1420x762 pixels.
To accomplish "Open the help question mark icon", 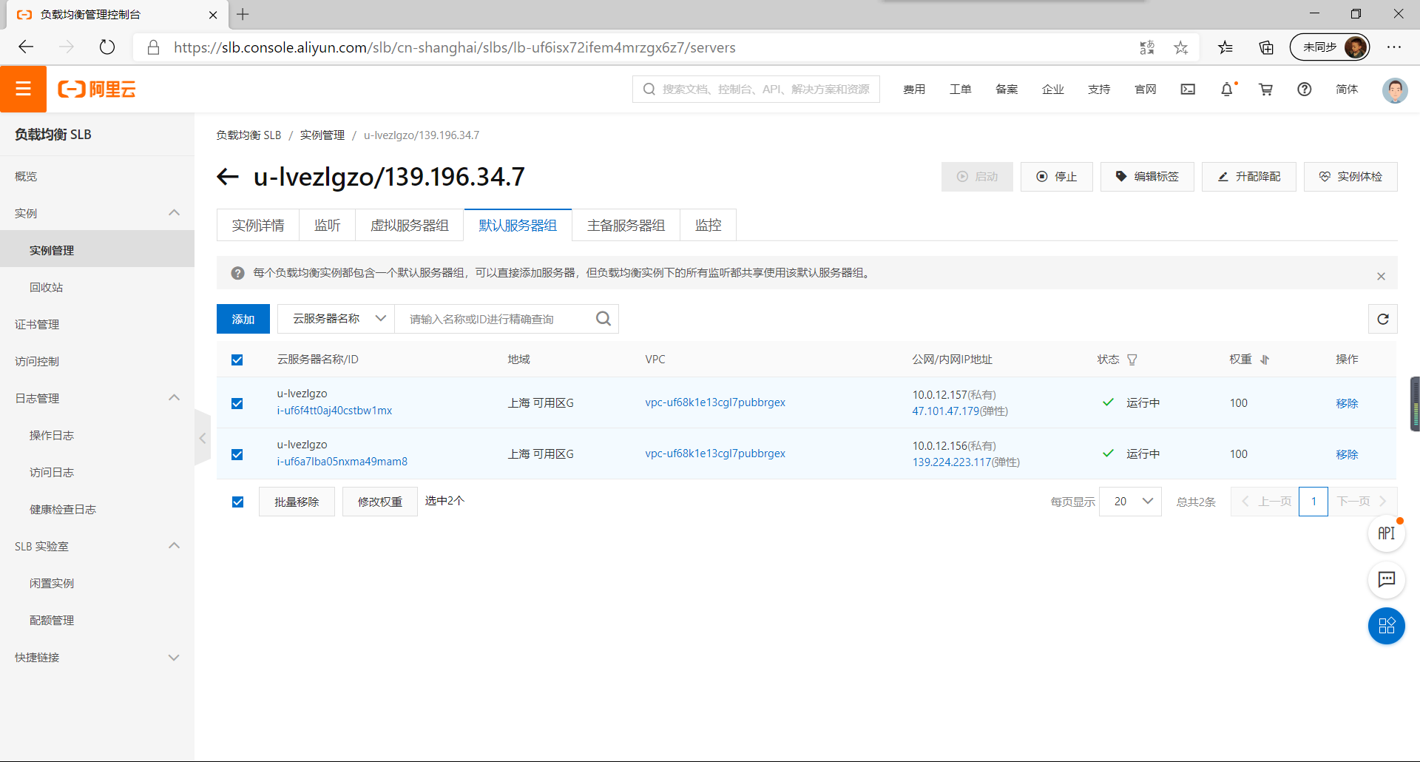I will click(1305, 89).
